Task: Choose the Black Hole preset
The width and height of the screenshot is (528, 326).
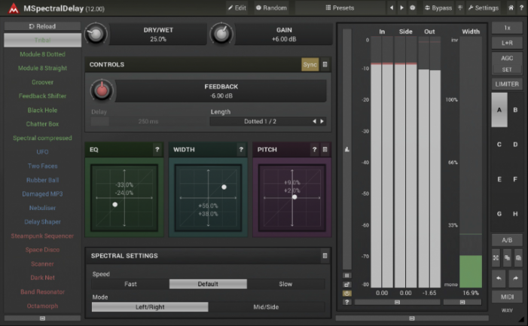Action: [x=42, y=110]
